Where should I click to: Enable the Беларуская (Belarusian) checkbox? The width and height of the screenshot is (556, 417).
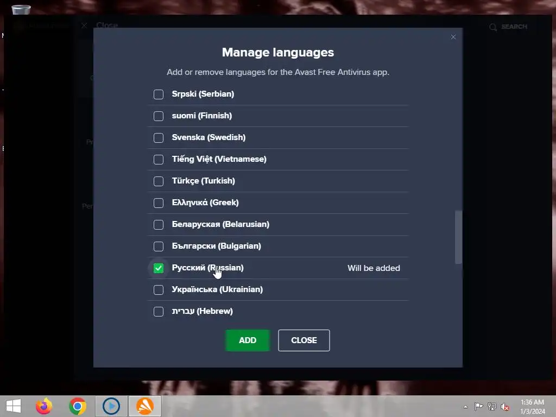159,224
